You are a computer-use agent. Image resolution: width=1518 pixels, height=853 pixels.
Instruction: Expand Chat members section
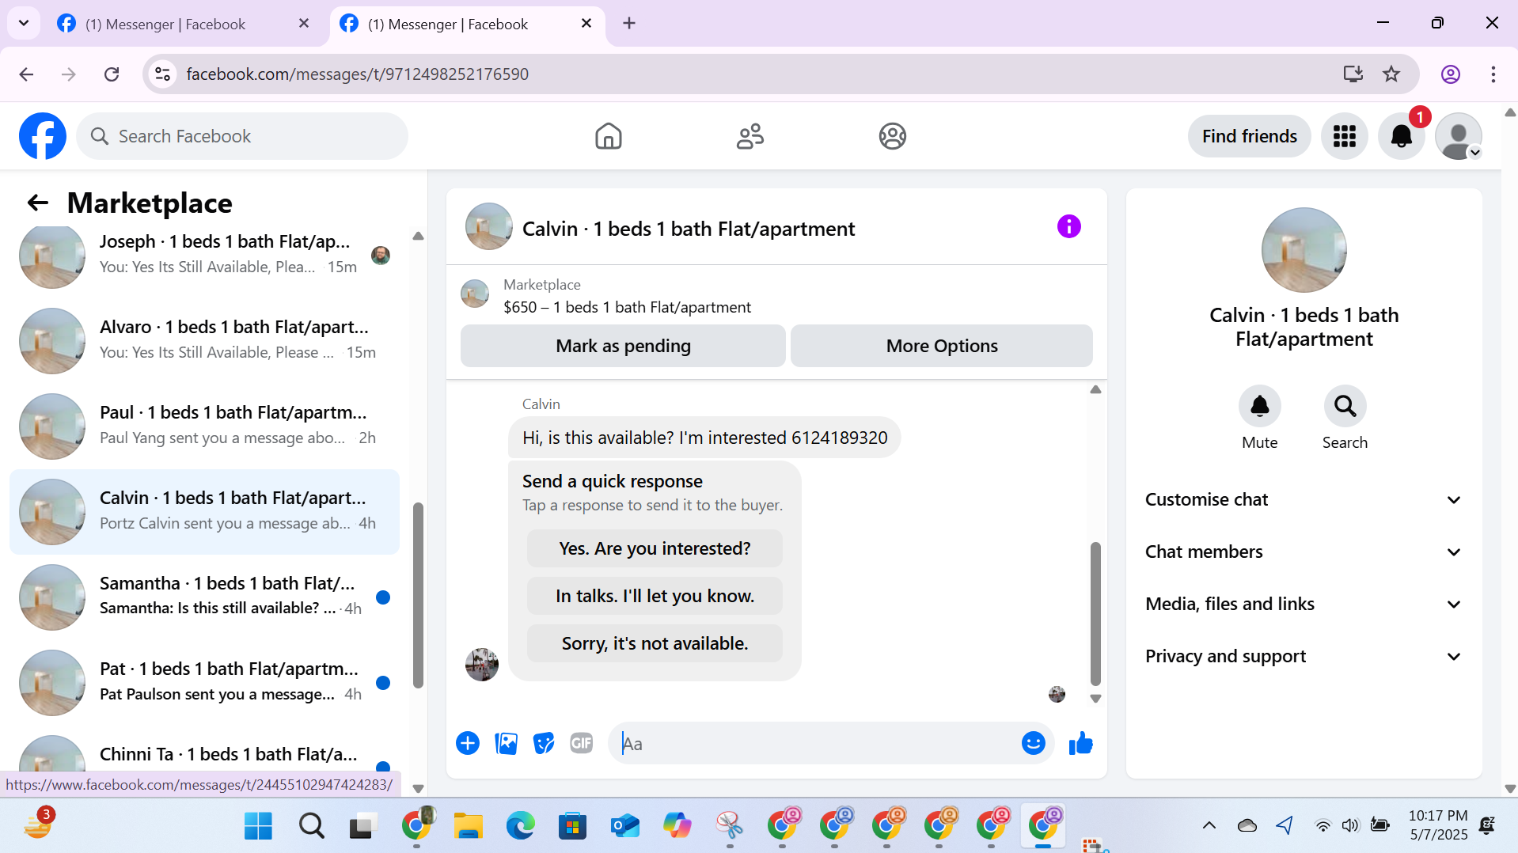(1304, 552)
